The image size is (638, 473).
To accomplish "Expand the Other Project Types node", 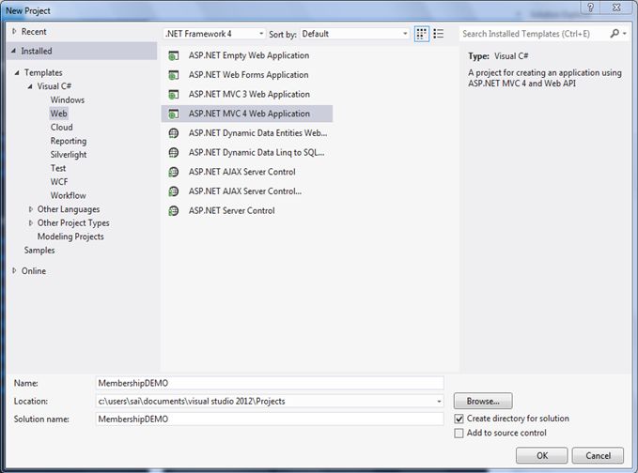I will point(30,223).
